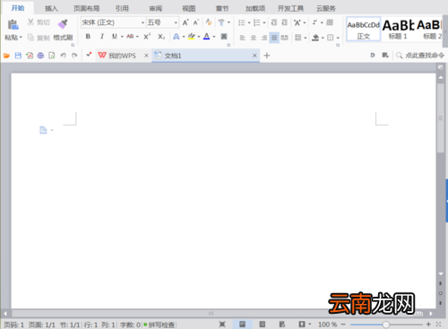This screenshot has width=448, height=329.
Task: Toggle bold formatting
Action: (88, 37)
